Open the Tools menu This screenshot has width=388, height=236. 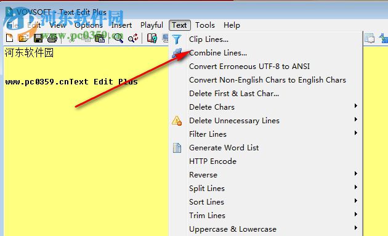pos(205,25)
